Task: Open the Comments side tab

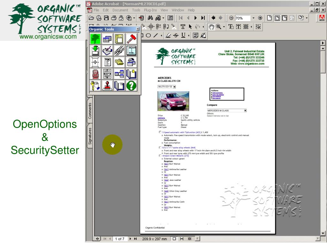Action: pos(90,111)
